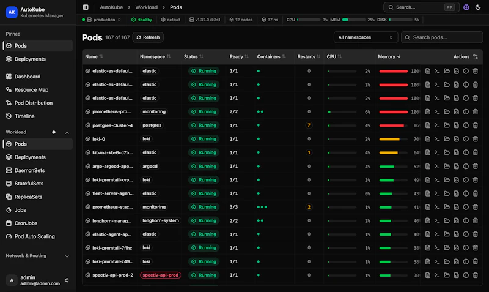This screenshot has height=292, width=489.
Task: Sort by the Ready column
Action: pyautogui.click(x=239, y=56)
